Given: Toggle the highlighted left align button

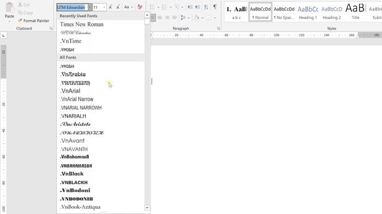Looking at the screenshot, I should 153,17.
